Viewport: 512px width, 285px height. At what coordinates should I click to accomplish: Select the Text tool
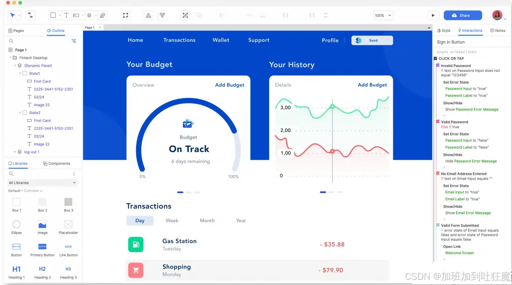click(x=66, y=15)
